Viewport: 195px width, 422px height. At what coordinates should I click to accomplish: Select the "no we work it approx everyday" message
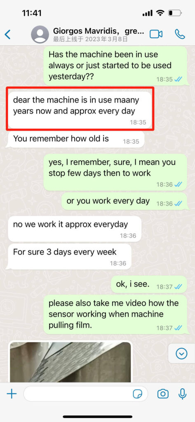pos(75,229)
